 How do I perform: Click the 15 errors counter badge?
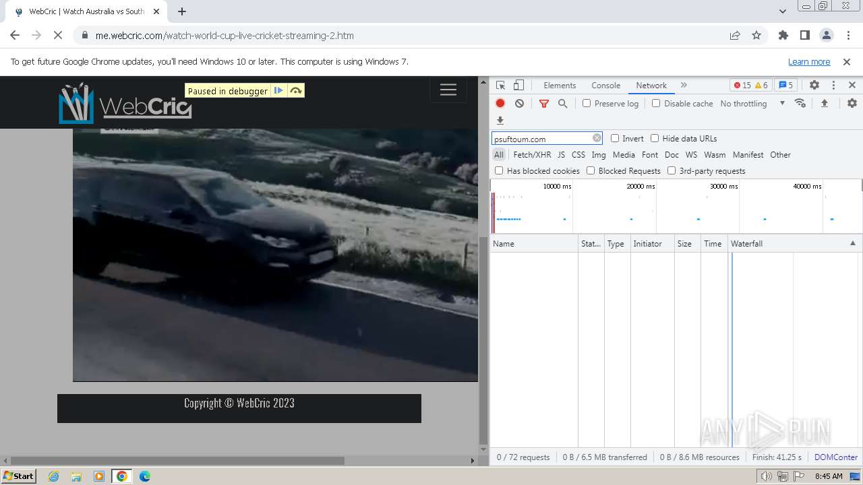tap(742, 85)
